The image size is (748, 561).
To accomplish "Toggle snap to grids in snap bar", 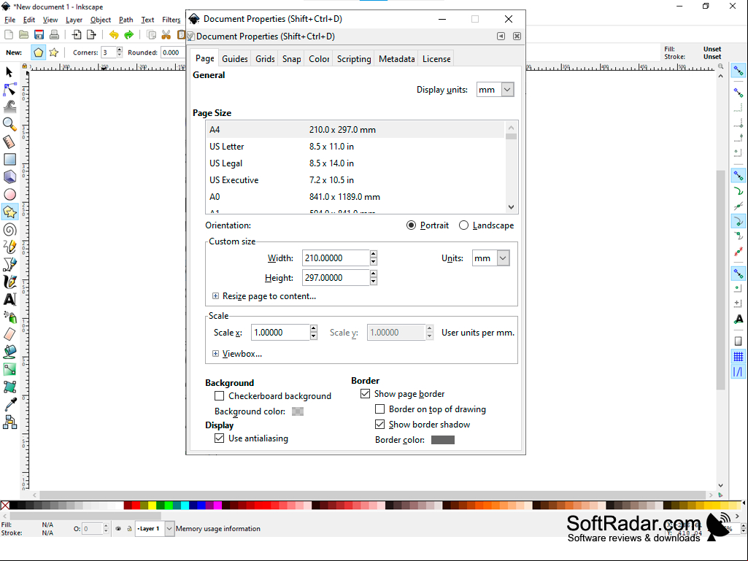I will [738, 356].
